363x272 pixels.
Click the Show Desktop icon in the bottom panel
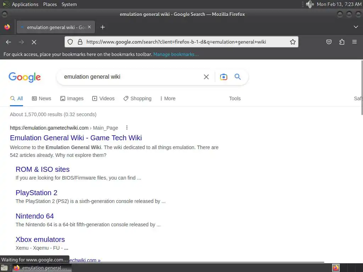(x=4, y=268)
